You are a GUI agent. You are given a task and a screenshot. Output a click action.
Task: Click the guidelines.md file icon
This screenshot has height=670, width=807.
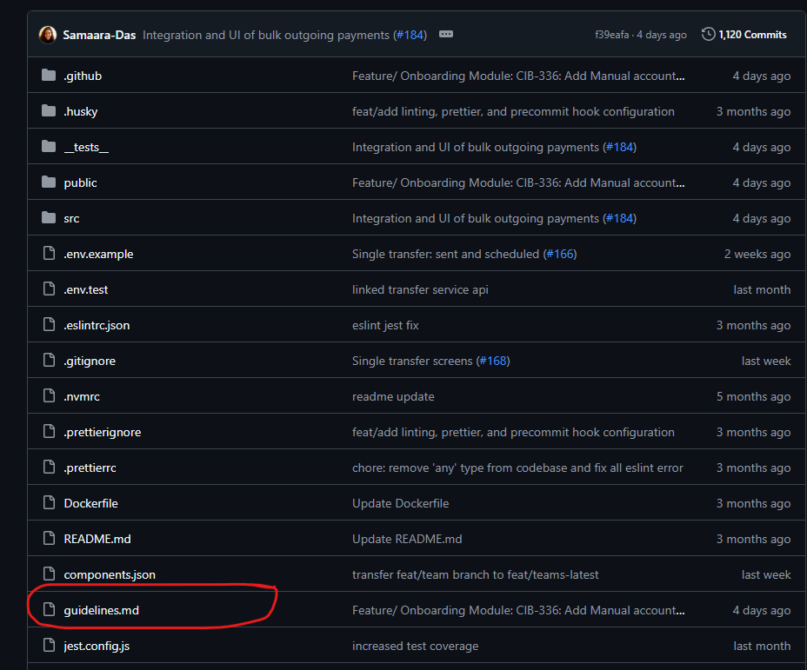pos(49,610)
